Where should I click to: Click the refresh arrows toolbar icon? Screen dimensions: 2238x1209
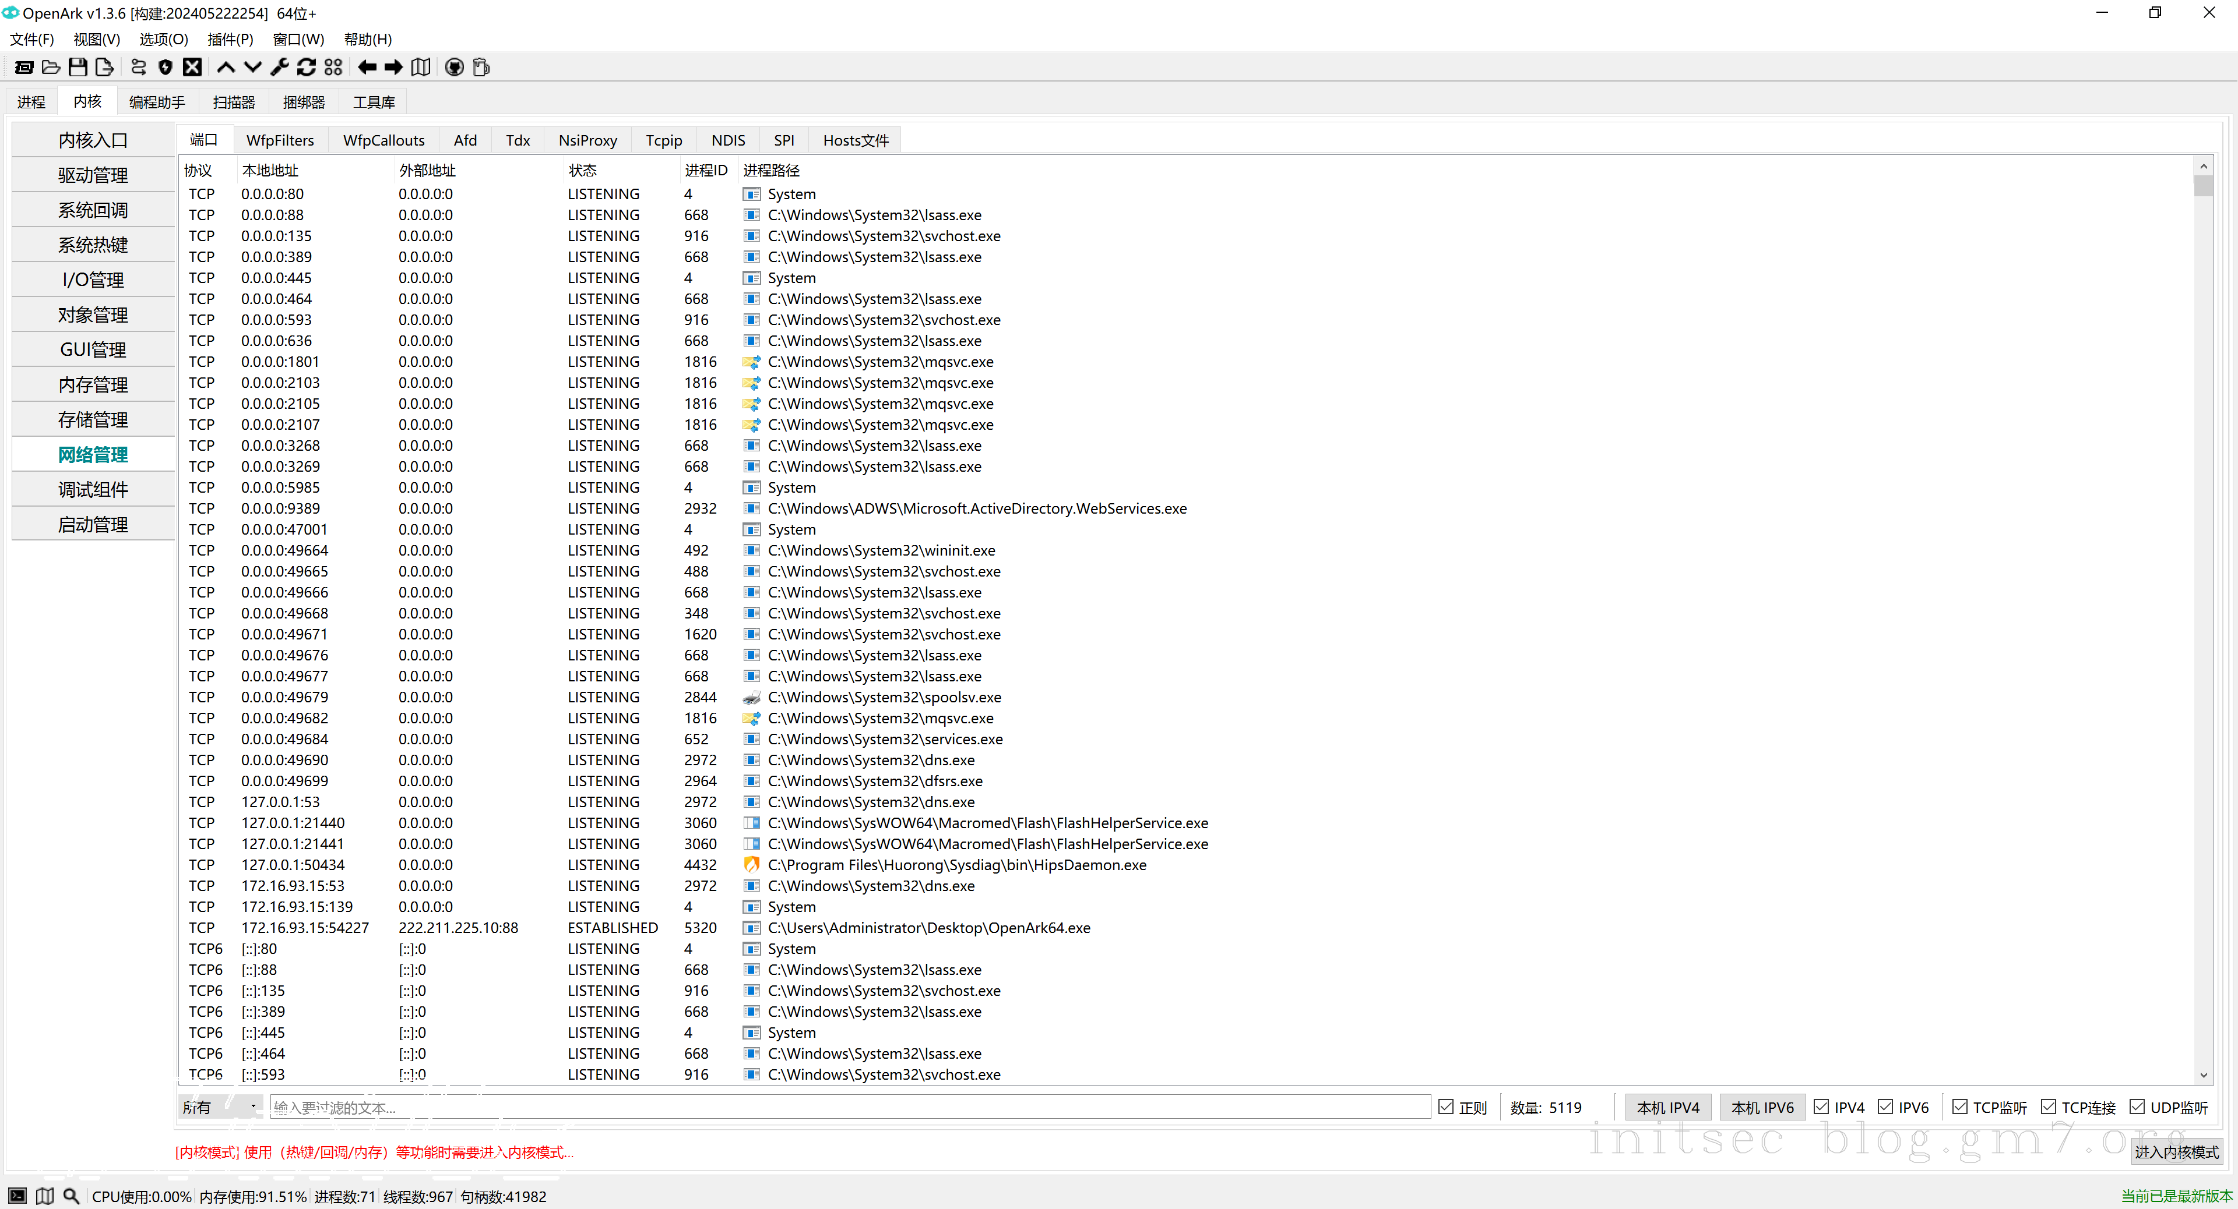[x=307, y=67]
